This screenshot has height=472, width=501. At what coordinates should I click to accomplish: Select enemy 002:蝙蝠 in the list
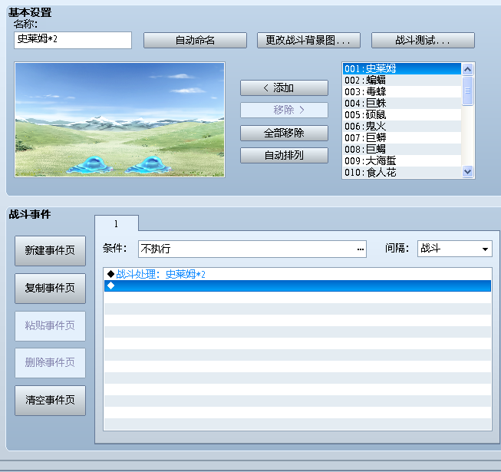(x=402, y=81)
